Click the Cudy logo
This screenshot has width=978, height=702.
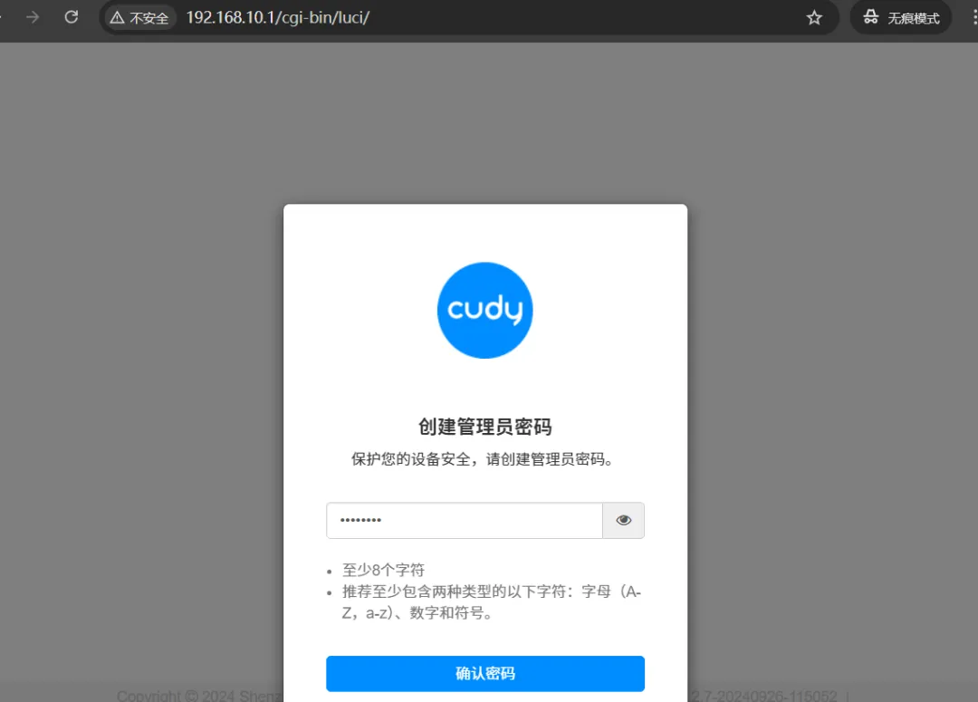[485, 310]
